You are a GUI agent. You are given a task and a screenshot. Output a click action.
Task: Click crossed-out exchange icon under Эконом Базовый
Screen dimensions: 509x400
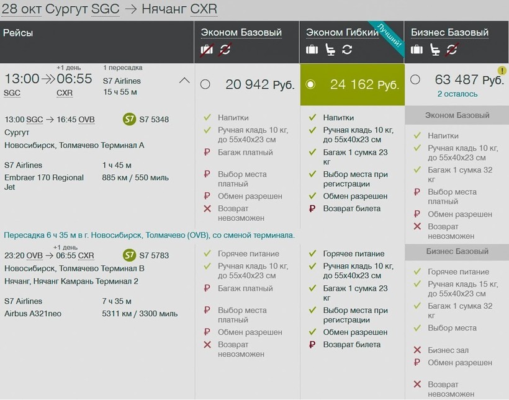tap(225, 50)
